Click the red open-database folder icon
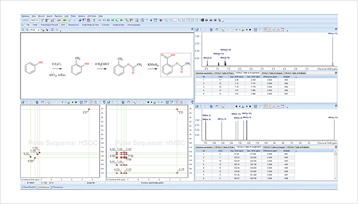Screen dimensions: 358x204 click(x=53, y=21)
